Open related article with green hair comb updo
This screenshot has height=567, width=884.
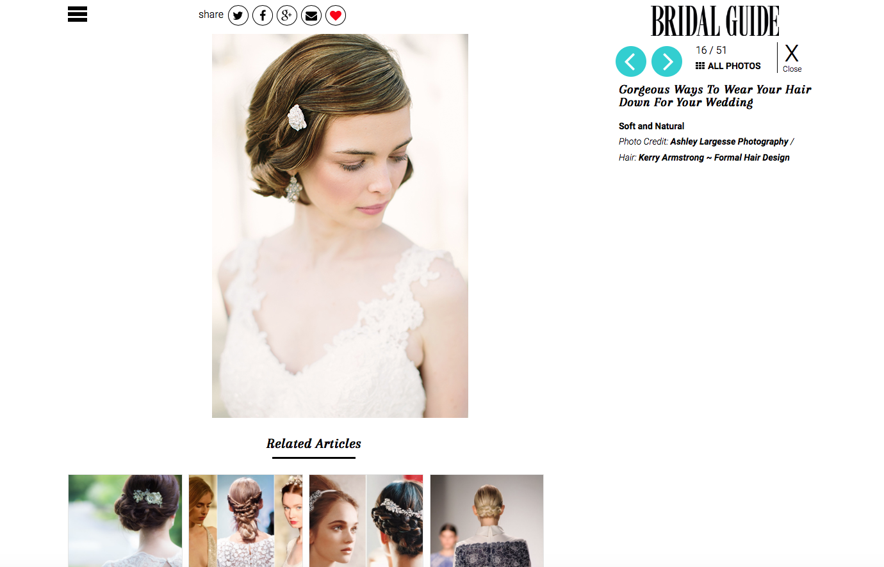tap(126, 520)
